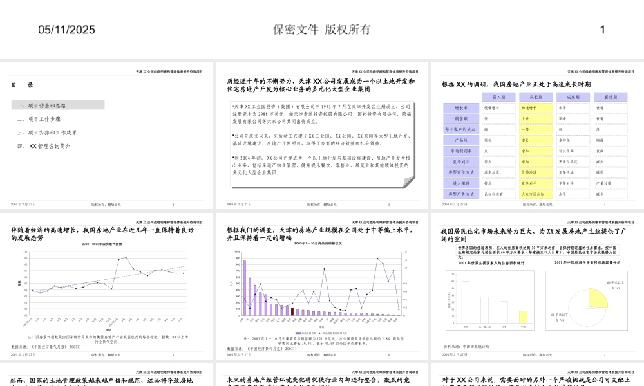
Task: Click the 目 录 heading on the first slide
Action: 23,86
